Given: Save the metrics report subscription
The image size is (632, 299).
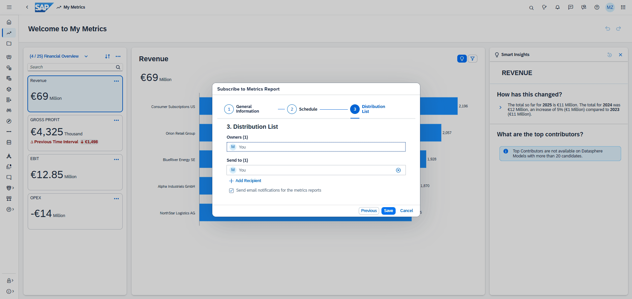Looking at the screenshot, I should pyautogui.click(x=388, y=211).
